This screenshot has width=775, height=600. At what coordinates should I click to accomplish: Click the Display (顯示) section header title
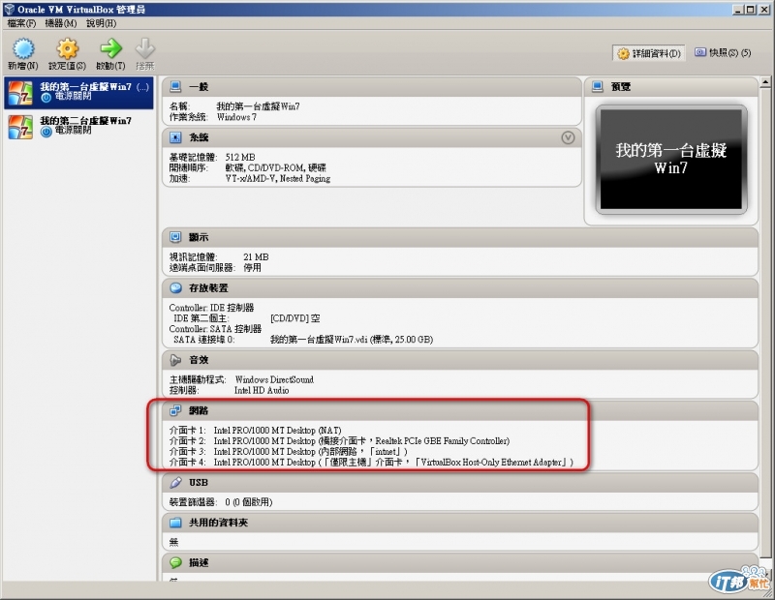pyautogui.click(x=199, y=237)
